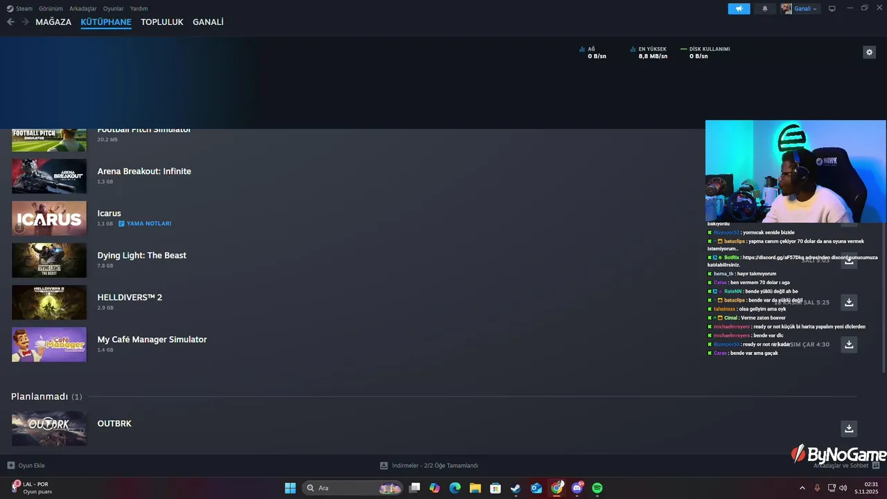Select the Dying Light: The Beast thumbnail

[49, 260]
